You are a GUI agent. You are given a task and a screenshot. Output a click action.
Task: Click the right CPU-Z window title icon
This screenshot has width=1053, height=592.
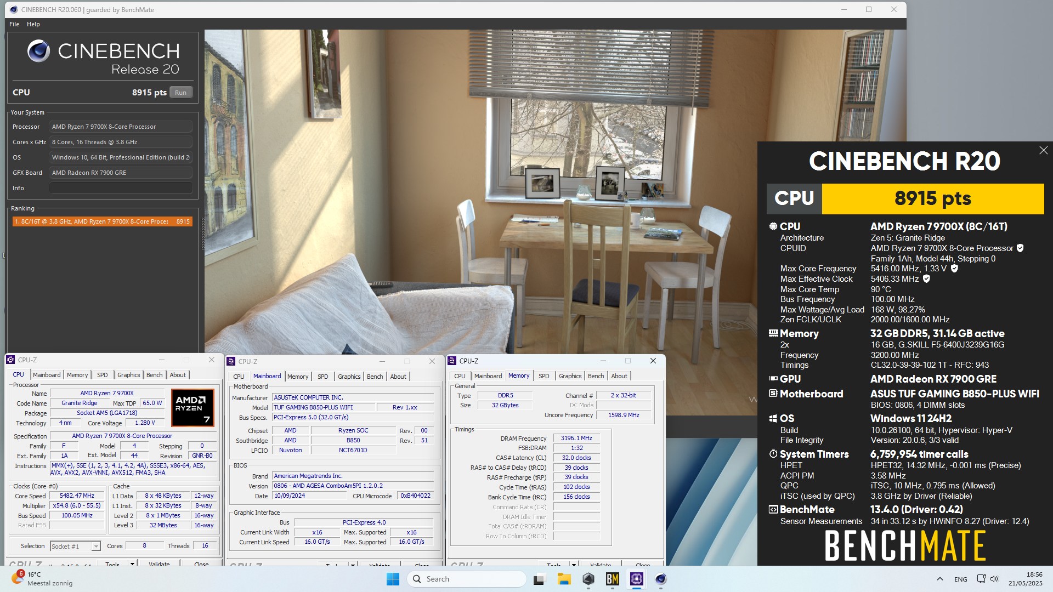(x=452, y=361)
